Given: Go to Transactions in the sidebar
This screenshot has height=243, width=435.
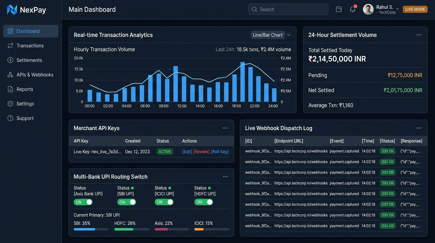Looking at the screenshot, I should click(x=31, y=46).
